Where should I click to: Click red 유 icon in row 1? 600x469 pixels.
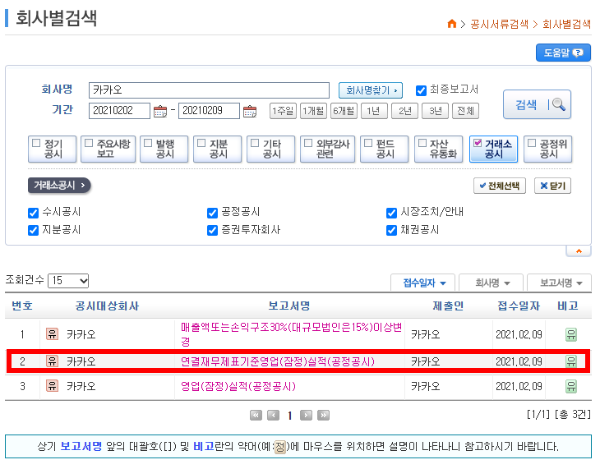pos(52,334)
